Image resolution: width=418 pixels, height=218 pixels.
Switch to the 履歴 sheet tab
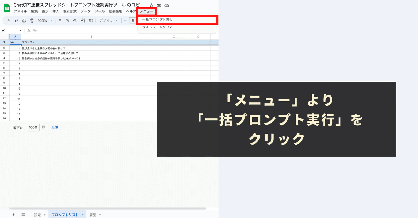coord(93,215)
